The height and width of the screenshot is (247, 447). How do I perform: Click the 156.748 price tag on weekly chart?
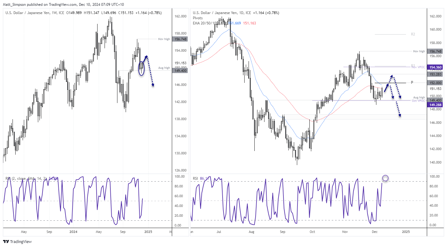(x=180, y=39)
